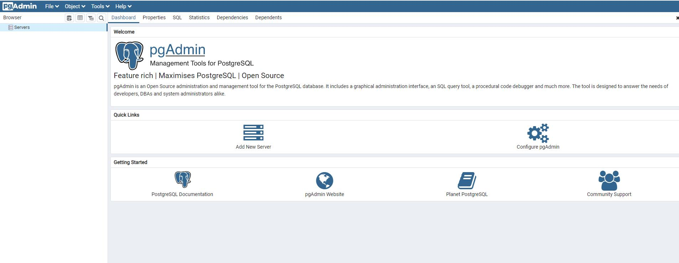Switch to the Dependencies tab
The height and width of the screenshot is (263, 679).
pos(232,17)
